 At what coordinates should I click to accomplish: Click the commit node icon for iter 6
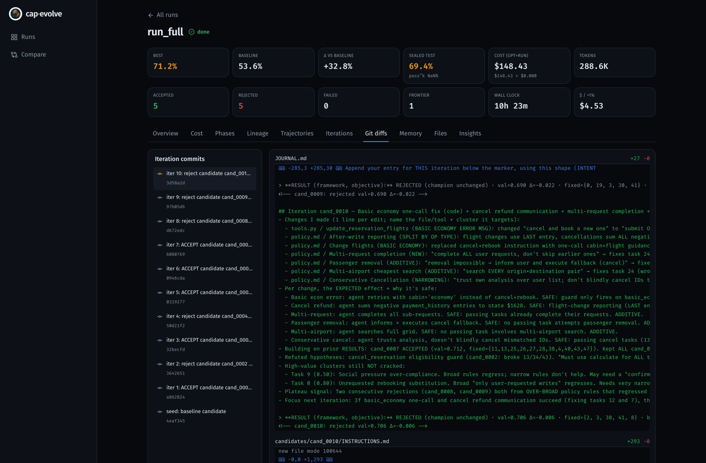pyautogui.click(x=160, y=269)
